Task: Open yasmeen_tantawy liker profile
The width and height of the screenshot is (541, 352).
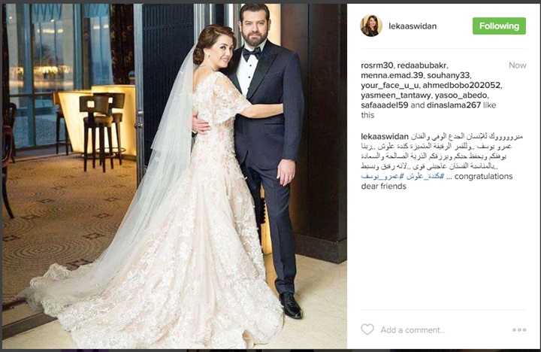Action: click(396, 96)
